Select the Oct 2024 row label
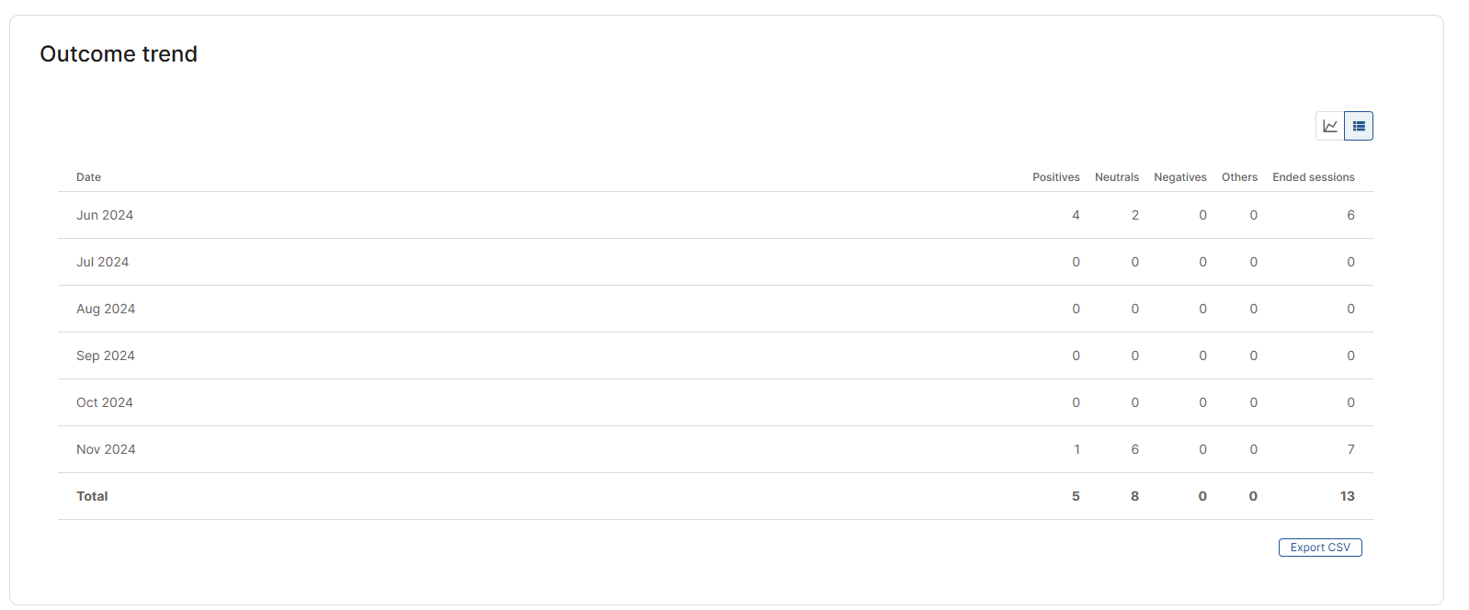This screenshot has height=610, width=1469. pos(105,402)
